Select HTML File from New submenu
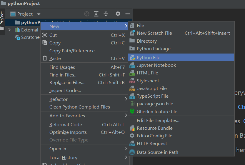 147,73
